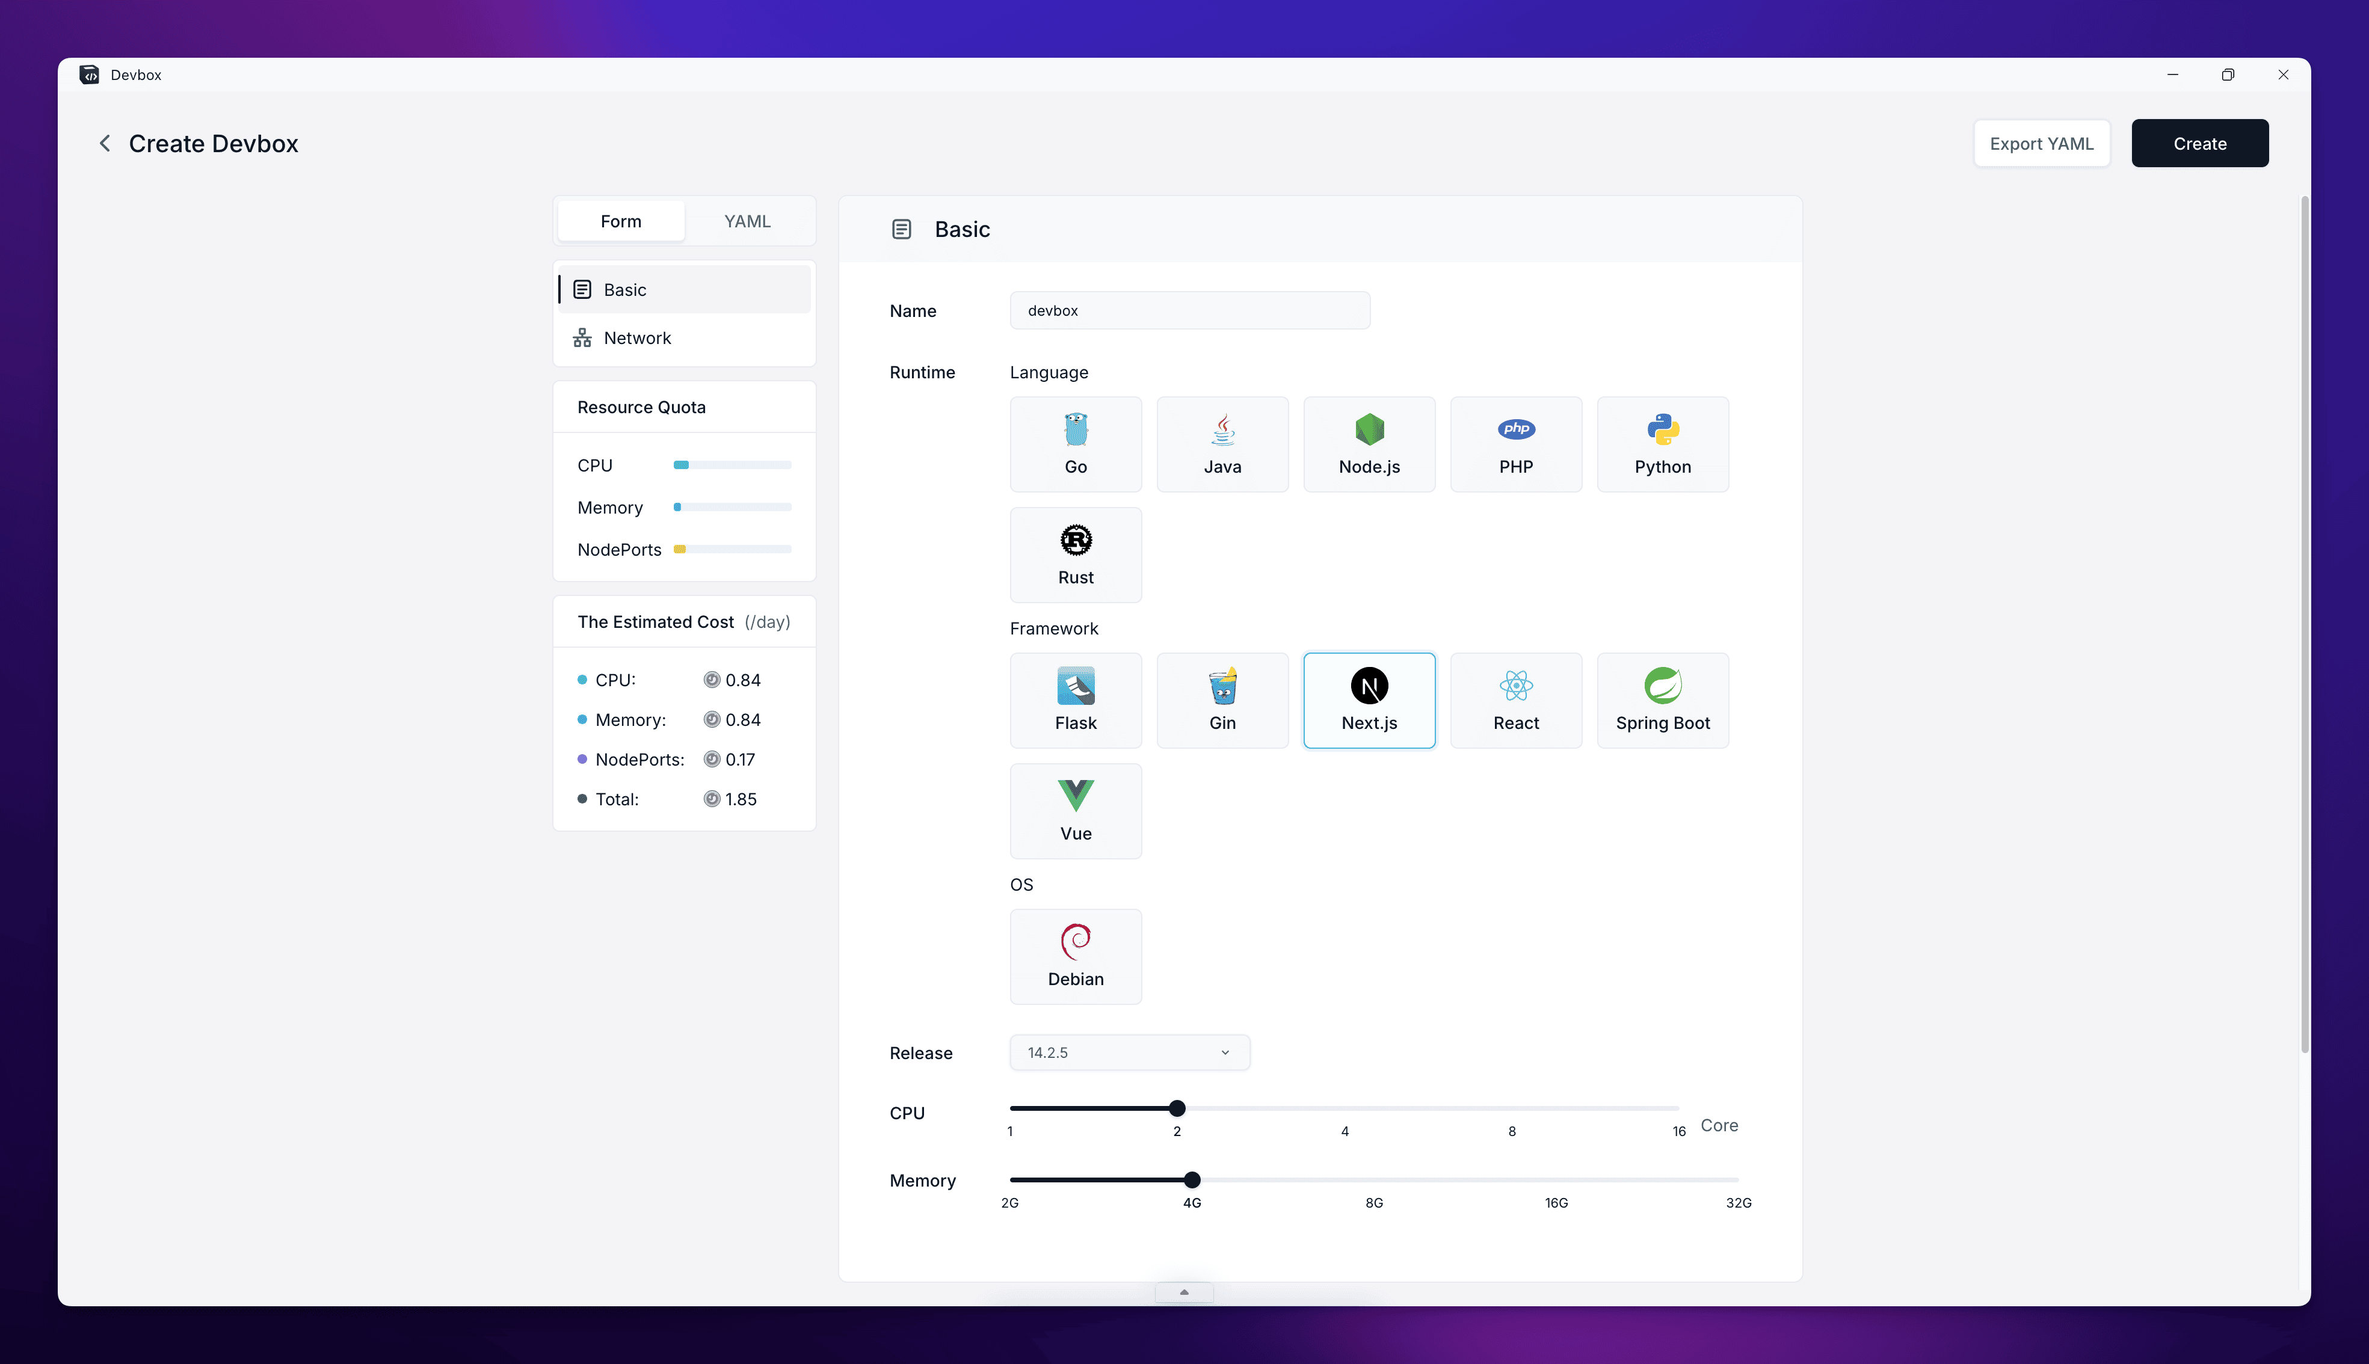Click the Create button
2369x1364 pixels.
(2200, 143)
